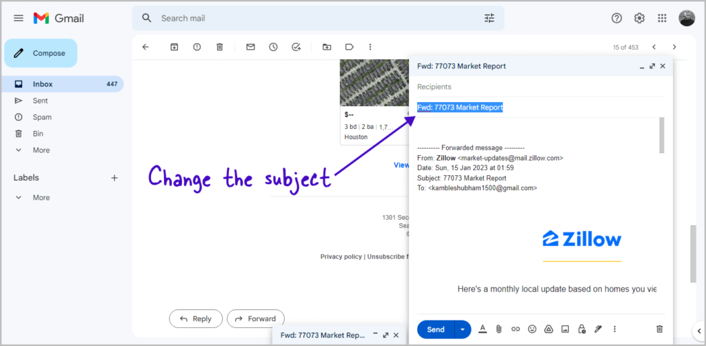The image size is (706, 346).
Task: Go to the older email arrow
Action: pyautogui.click(x=674, y=47)
